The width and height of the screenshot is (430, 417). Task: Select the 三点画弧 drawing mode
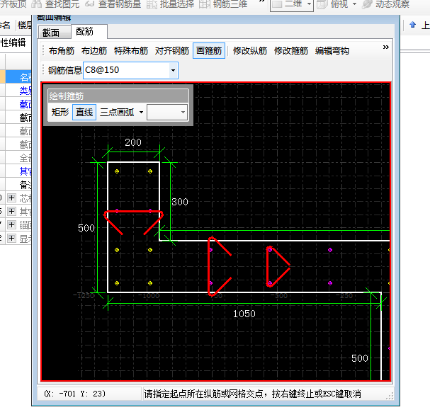point(117,112)
